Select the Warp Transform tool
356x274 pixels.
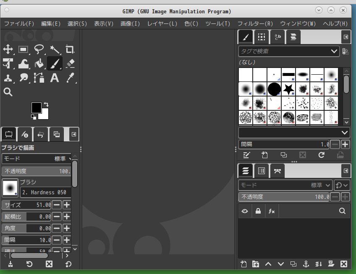point(23,63)
